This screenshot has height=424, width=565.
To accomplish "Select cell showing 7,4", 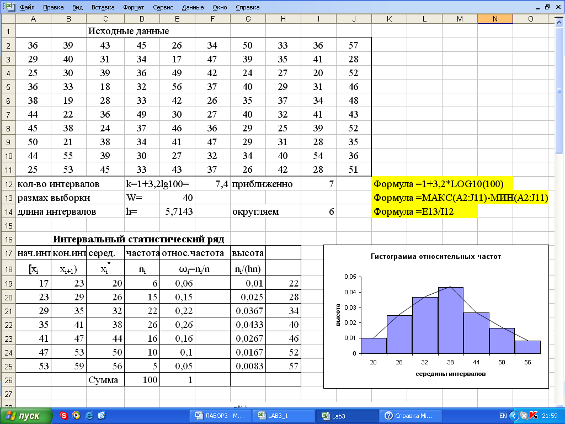I will (212, 184).
